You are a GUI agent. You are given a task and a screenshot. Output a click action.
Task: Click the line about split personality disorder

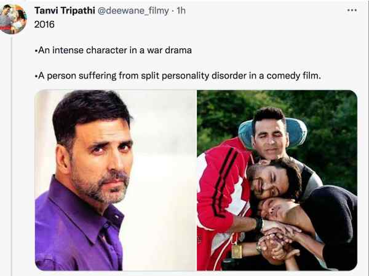pos(178,76)
